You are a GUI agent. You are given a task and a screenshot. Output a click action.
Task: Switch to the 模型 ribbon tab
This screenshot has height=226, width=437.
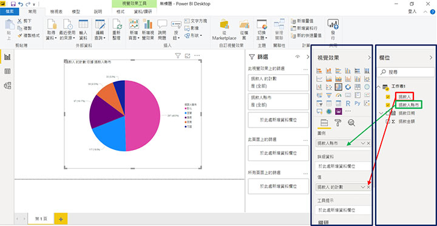pos(76,12)
